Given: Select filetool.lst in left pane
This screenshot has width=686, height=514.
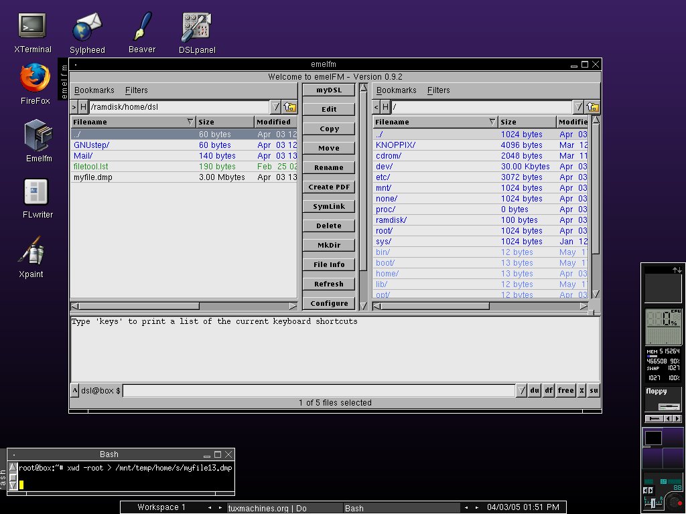Looking at the screenshot, I should coord(184,167).
